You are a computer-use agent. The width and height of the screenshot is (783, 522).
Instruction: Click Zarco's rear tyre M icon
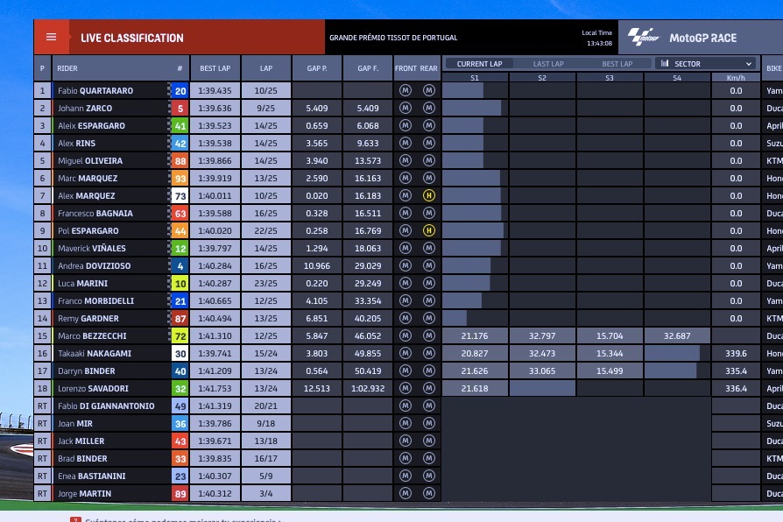point(428,108)
